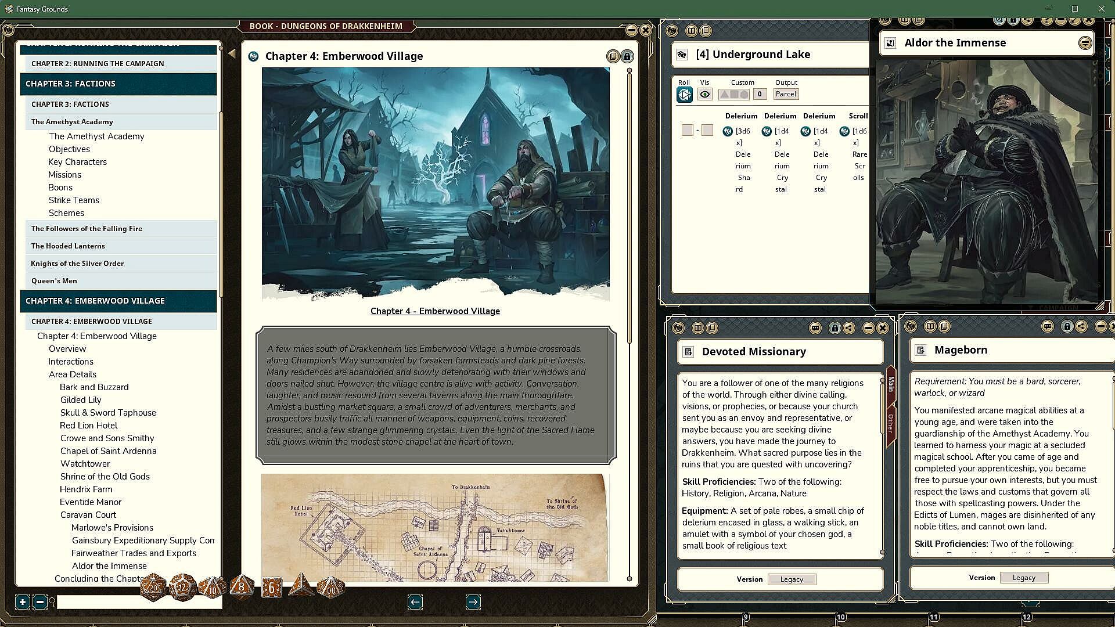Screen dimensions: 1115x627
Task: Go to previous book page arrow
Action: click(x=415, y=602)
